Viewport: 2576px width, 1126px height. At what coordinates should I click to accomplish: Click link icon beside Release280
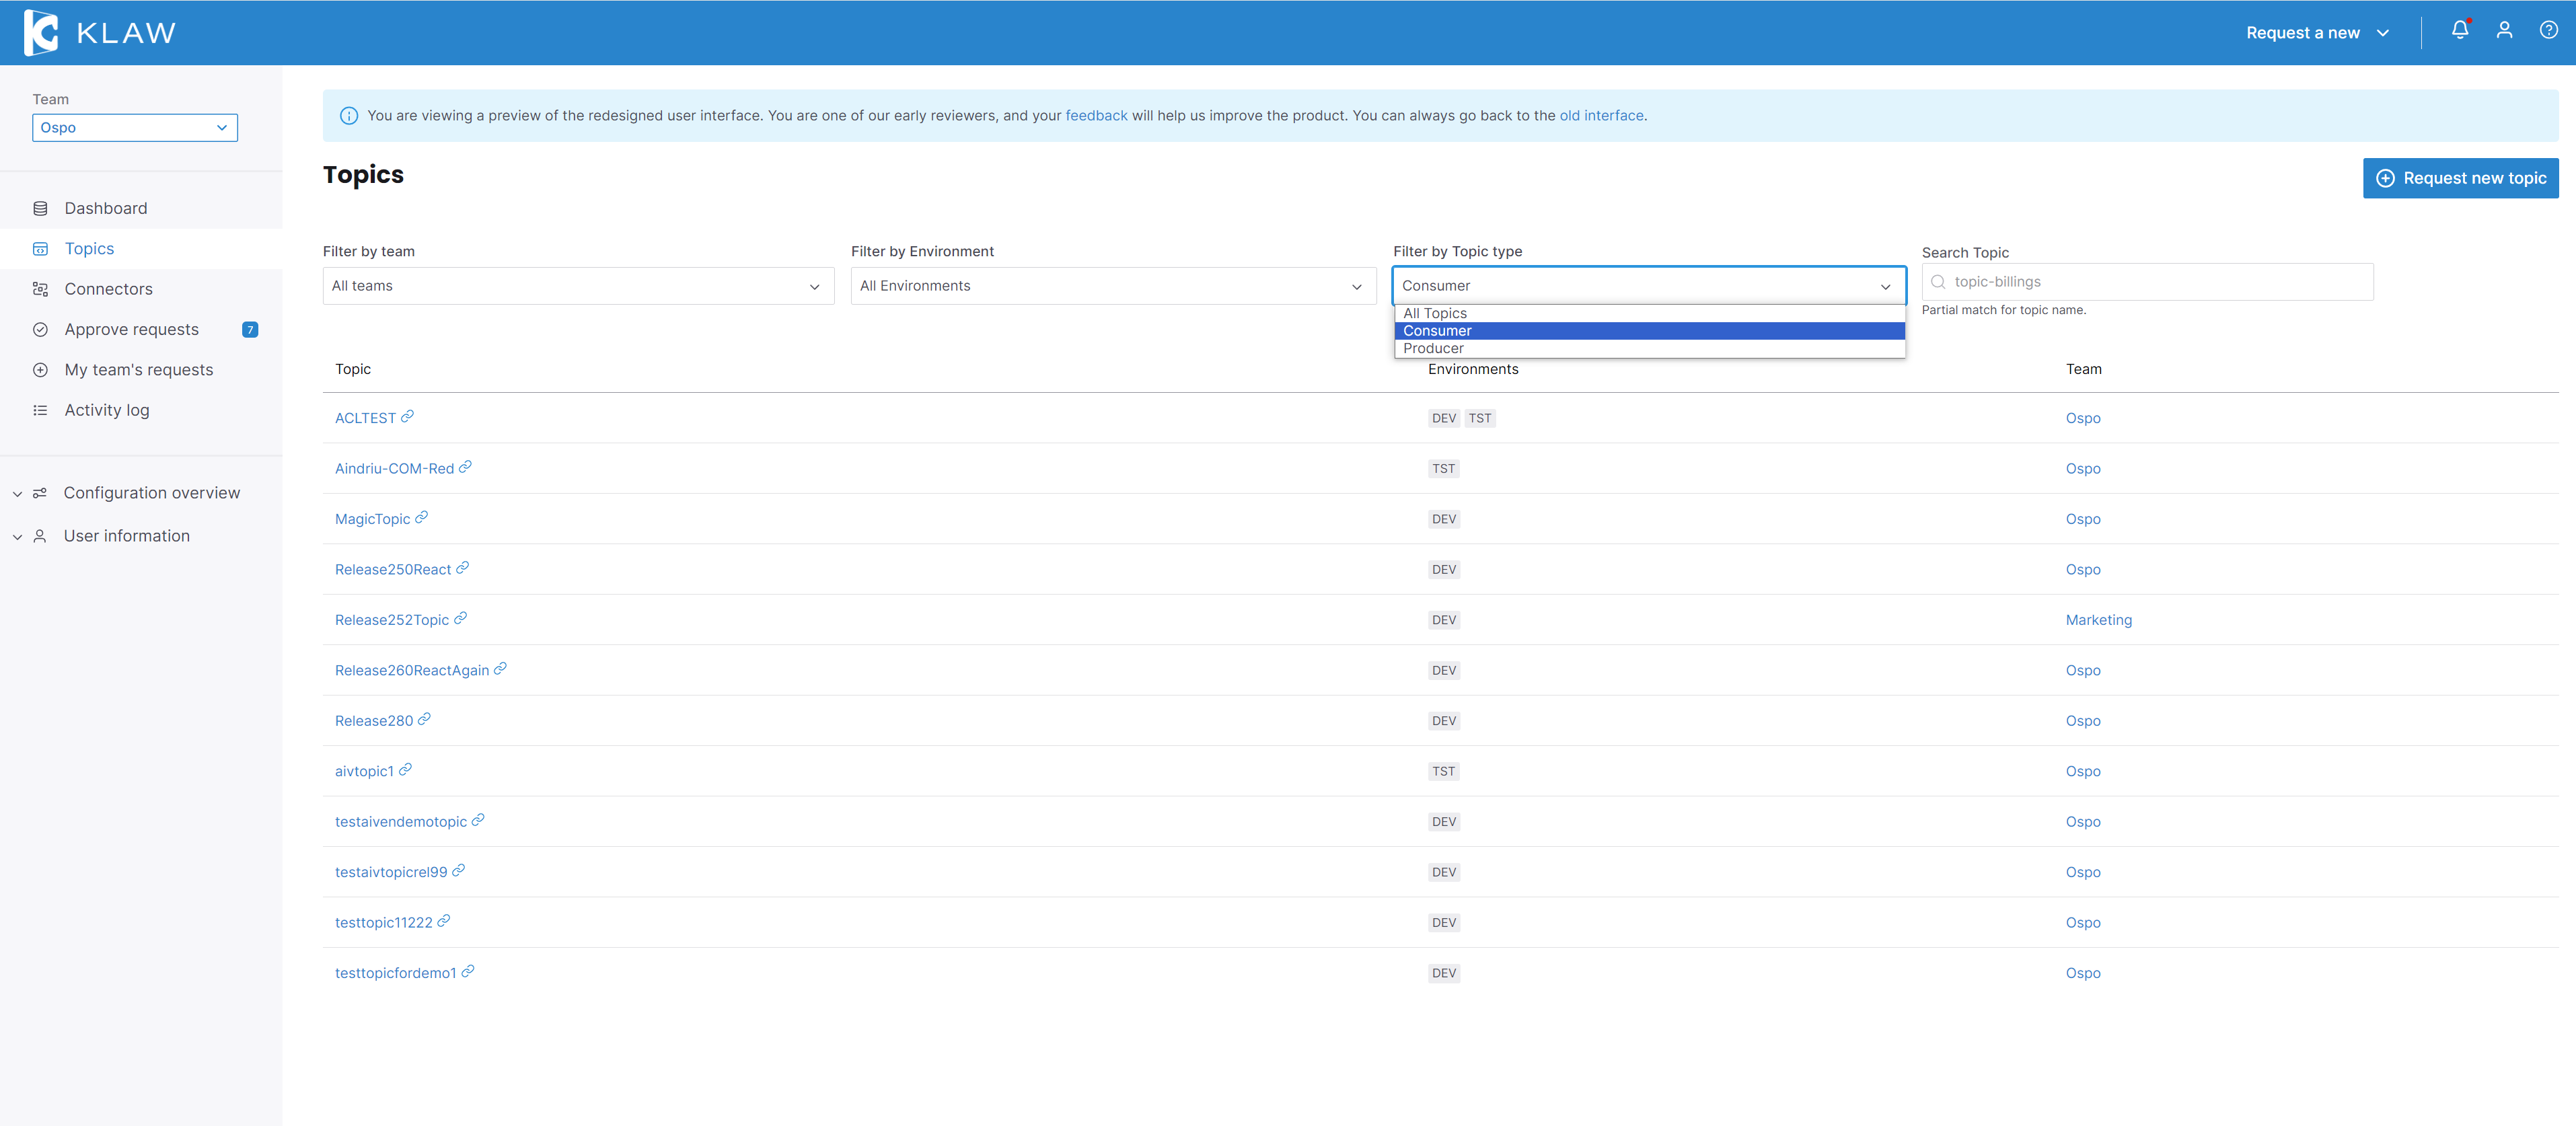tap(424, 719)
